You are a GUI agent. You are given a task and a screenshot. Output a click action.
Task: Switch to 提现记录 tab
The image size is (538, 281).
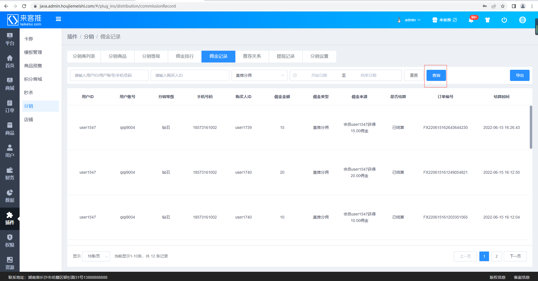click(286, 56)
